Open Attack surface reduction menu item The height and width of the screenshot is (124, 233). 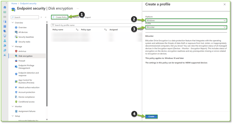tap(29, 88)
